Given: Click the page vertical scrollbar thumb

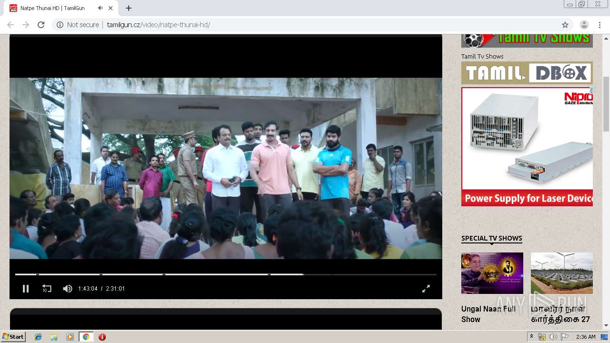Looking at the screenshot, I should coord(606,104).
